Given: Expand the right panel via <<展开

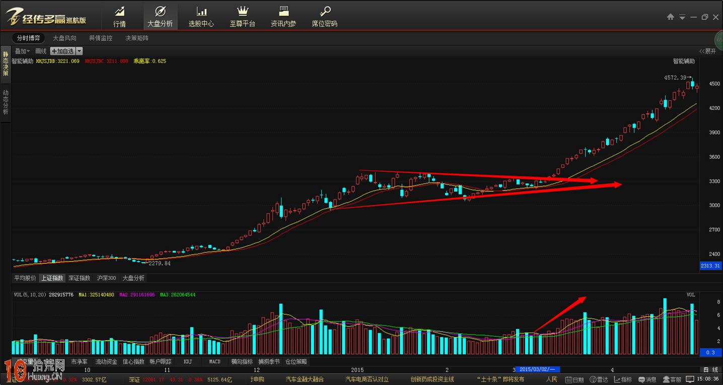Looking at the screenshot, I should click(707, 51).
